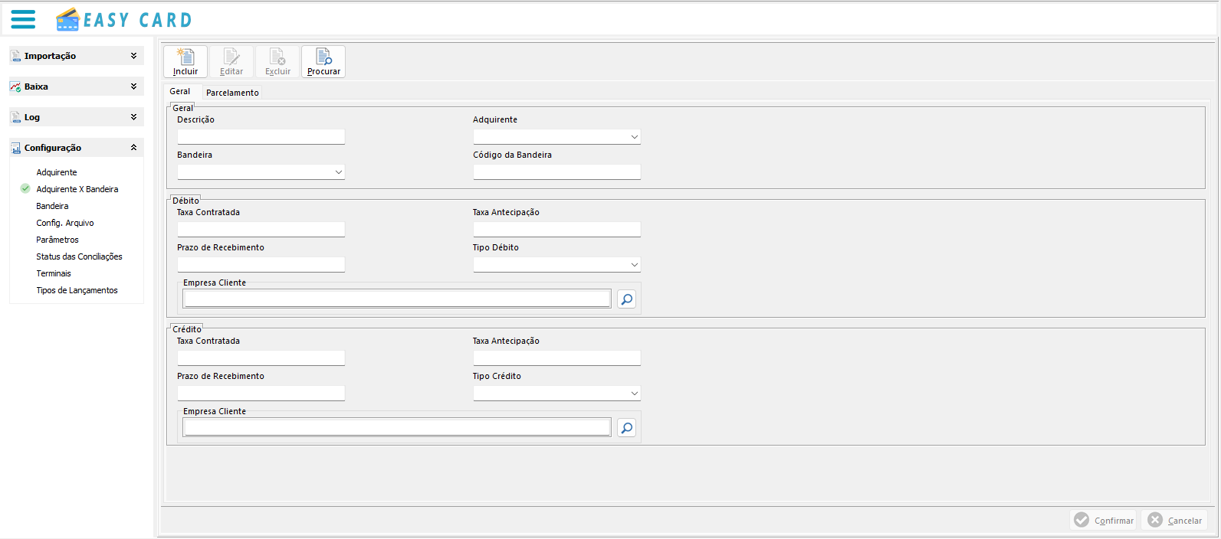Click the Editar toolbar icon
Viewport: 1221px width, 539px height.
[231, 57]
